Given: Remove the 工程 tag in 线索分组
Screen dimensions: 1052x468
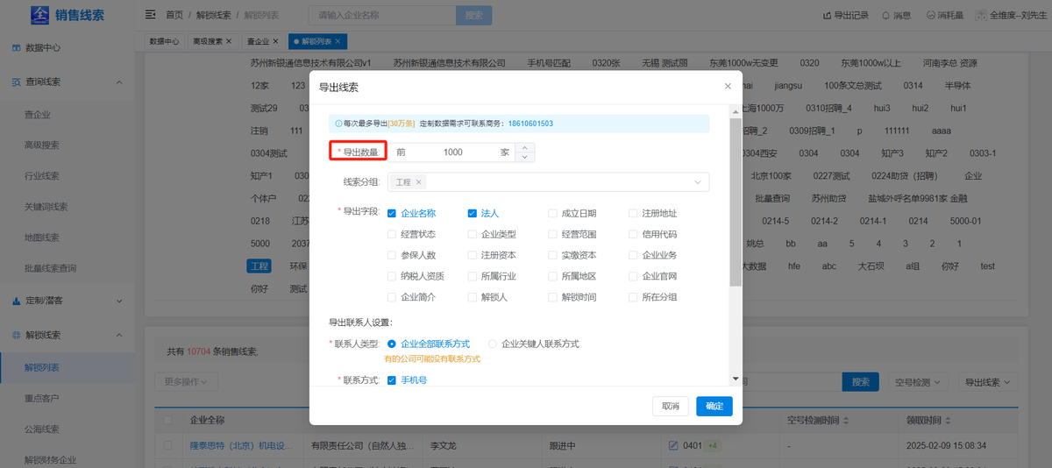Looking at the screenshot, I should click(419, 182).
